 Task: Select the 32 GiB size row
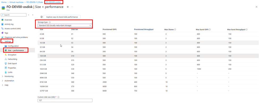click(148, 47)
